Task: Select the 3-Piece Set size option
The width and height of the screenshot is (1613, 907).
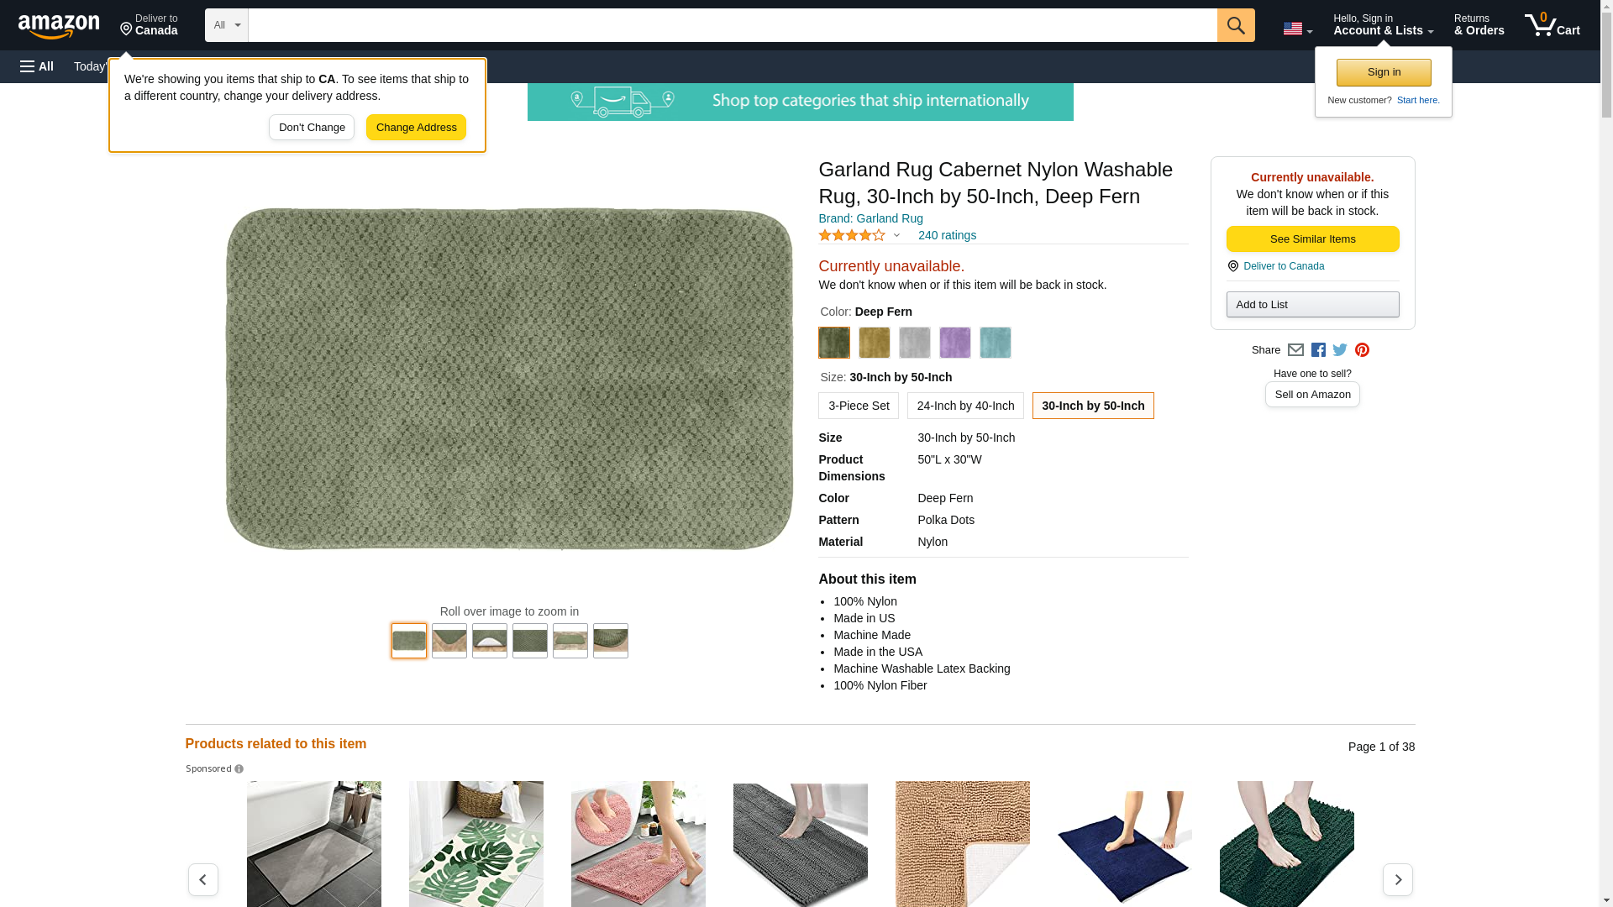Action: (858, 406)
